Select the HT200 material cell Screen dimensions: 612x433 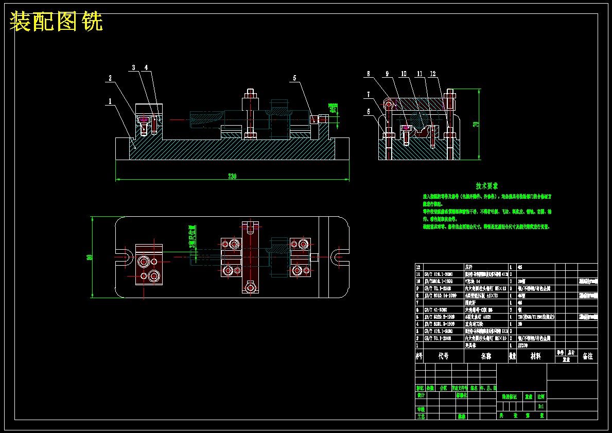pyautogui.click(x=523, y=345)
